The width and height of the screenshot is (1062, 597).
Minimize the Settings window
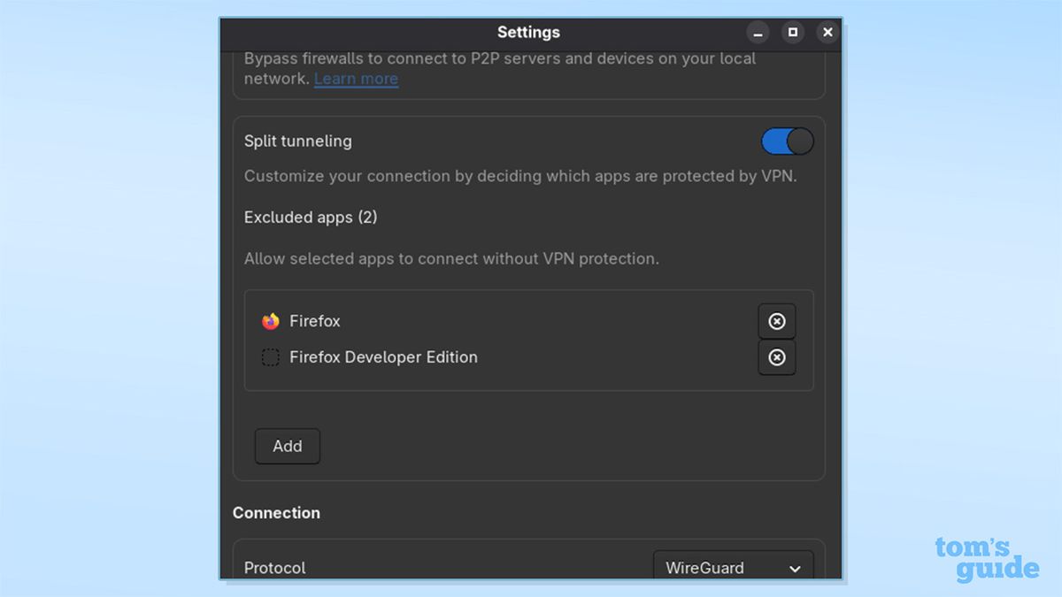757,32
